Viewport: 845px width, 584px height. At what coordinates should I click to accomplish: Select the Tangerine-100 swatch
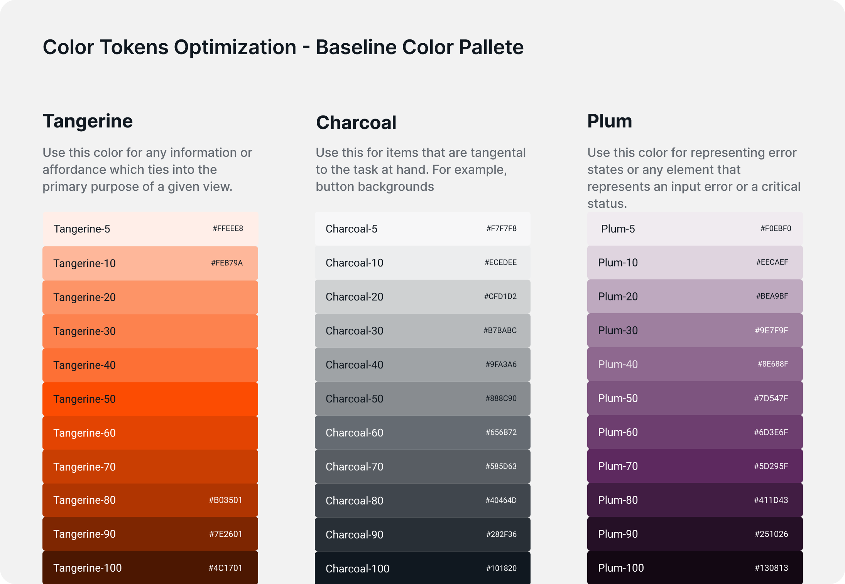pyautogui.click(x=150, y=567)
